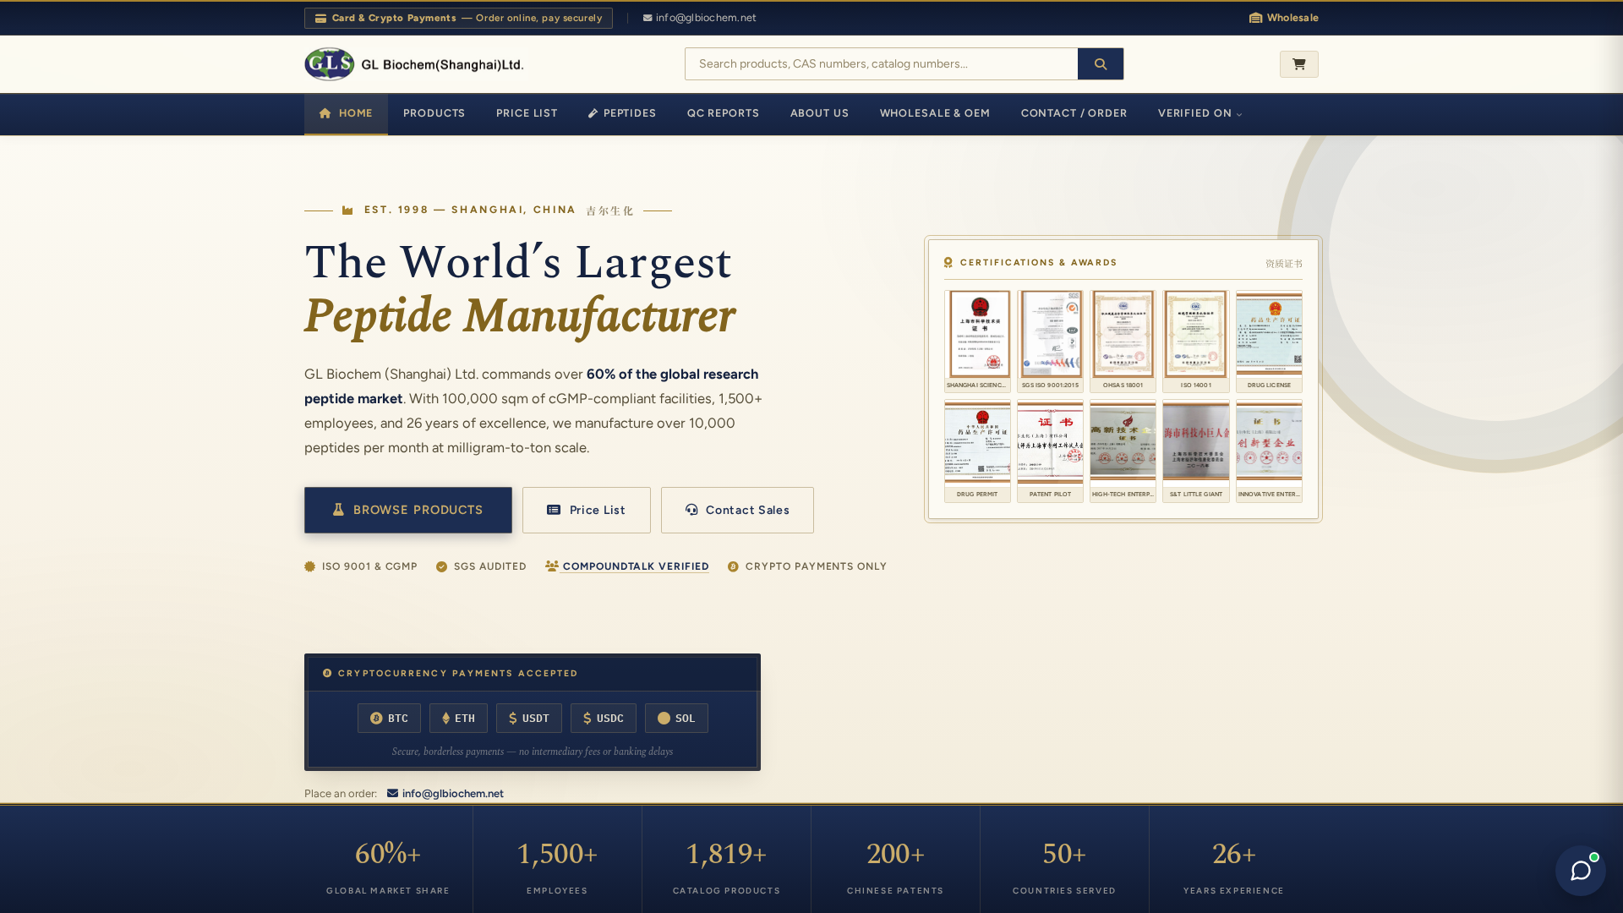Viewport: 1623px width, 913px height.
Task: Click Card & Crypto Payments banner
Action: click(x=458, y=18)
